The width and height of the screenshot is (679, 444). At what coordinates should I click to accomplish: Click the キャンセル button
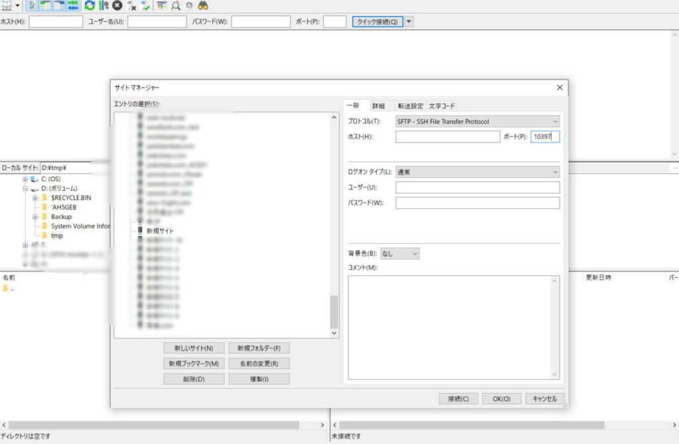click(x=545, y=398)
